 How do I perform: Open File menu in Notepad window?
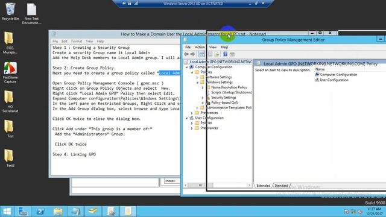[55, 41]
